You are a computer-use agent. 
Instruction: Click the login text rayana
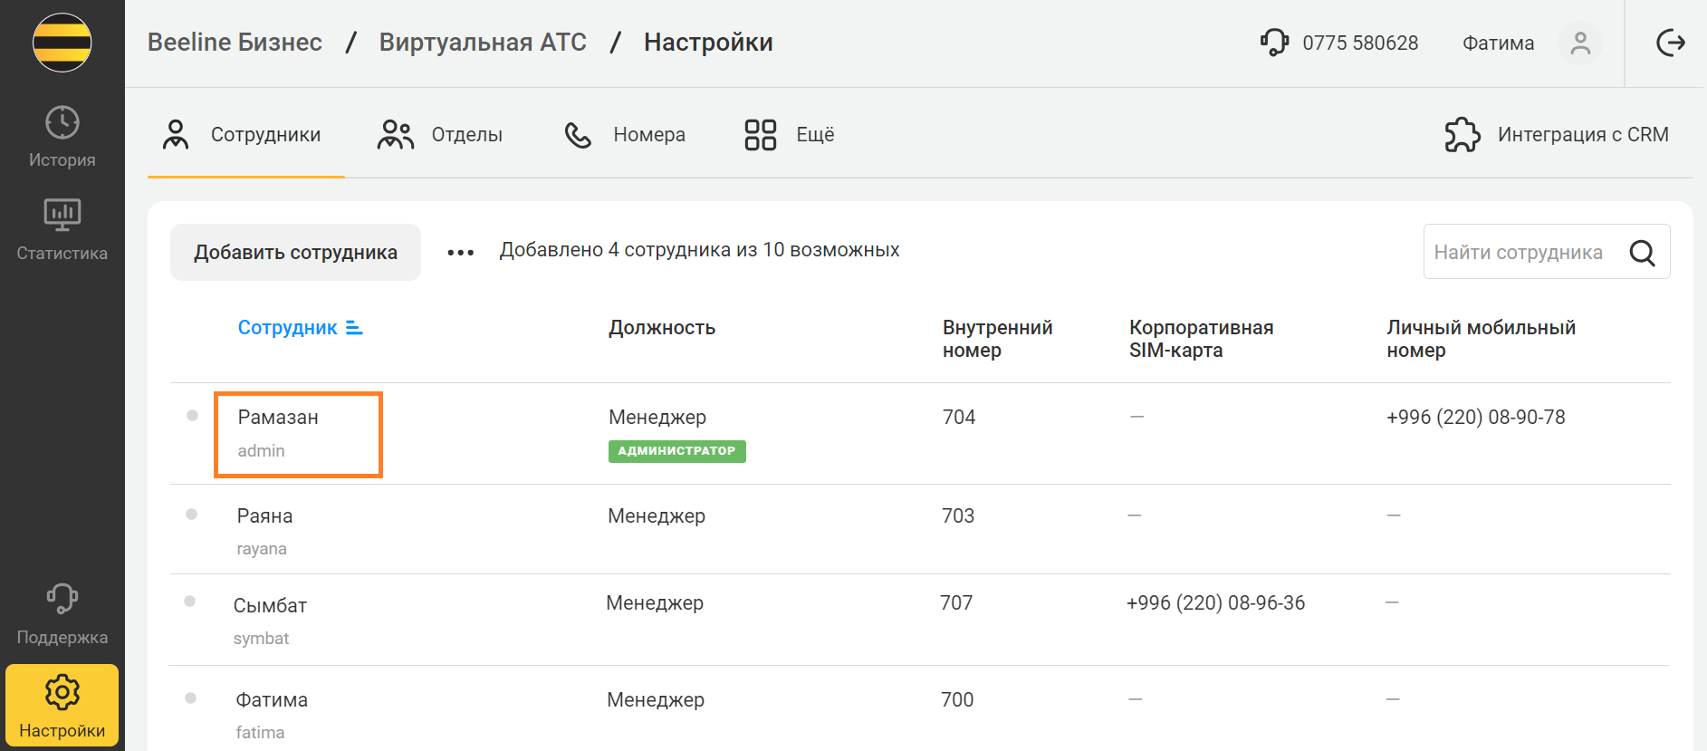[x=262, y=549]
